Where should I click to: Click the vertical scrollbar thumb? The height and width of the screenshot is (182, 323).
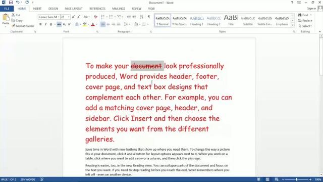coord(321,57)
